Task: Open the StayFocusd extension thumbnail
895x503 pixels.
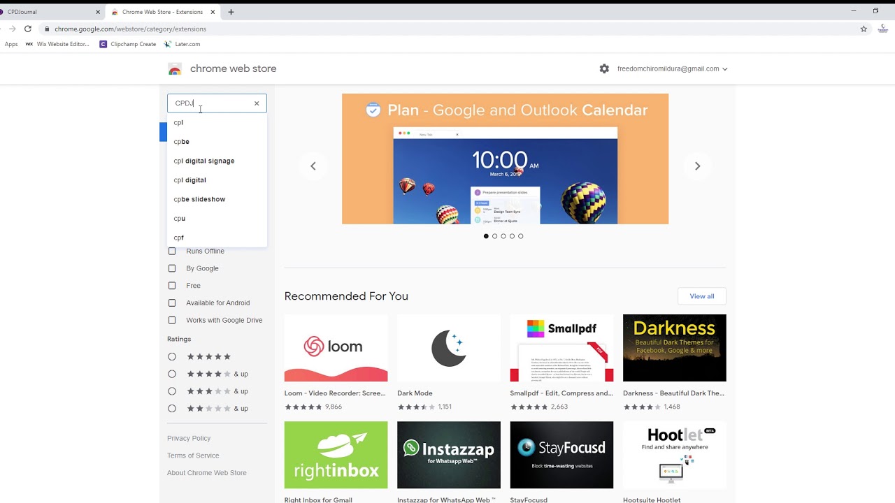Action: coord(561,455)
